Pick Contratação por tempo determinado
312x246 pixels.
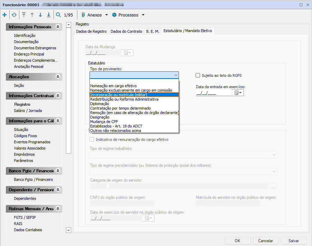(134, 108)
